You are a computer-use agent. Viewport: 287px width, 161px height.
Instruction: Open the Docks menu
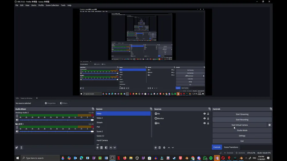coord(34,5)
